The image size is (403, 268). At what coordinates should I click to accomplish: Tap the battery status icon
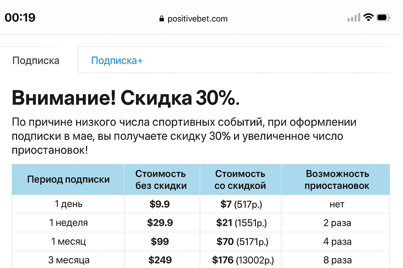[383, 18]
